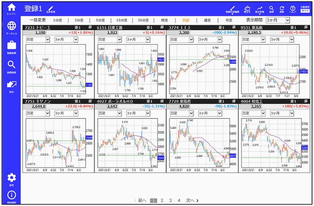314x206 pixels.
Task: Open 日足 dropdown in 4004 昭電工 panel
Action: (x=254, y=113)
